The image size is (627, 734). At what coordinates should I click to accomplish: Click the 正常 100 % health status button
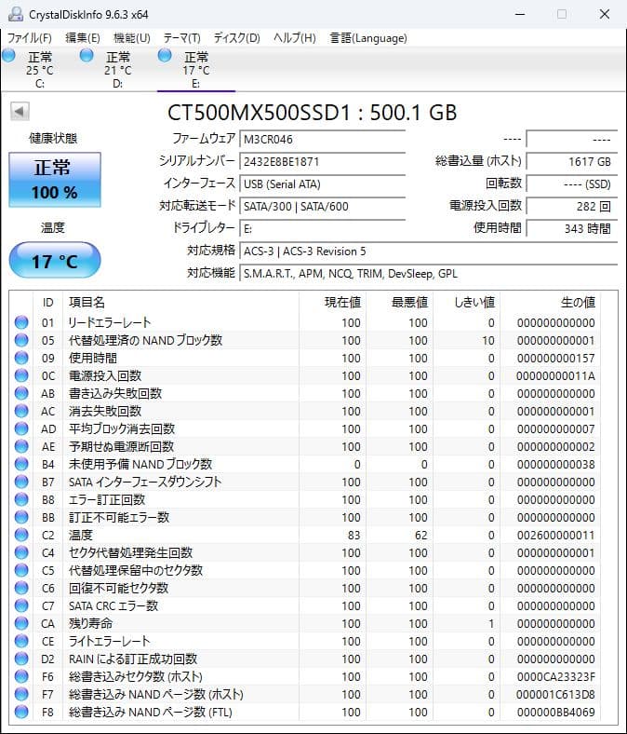click(x=55, y=180)
